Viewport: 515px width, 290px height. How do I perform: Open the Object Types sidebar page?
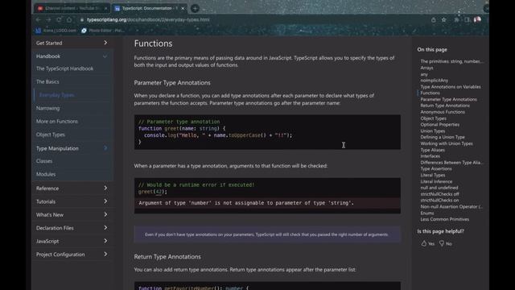pos(50,135)
